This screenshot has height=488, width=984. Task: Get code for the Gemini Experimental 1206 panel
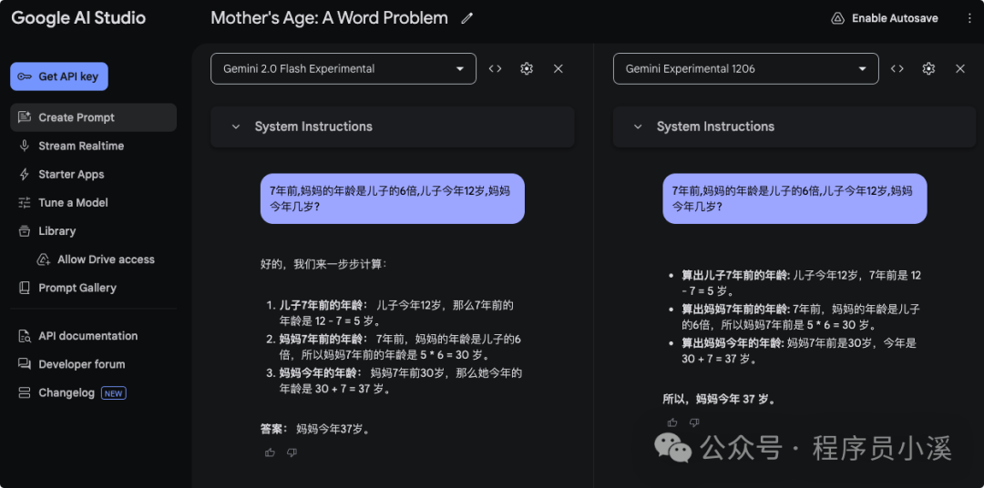click(897, 69)
